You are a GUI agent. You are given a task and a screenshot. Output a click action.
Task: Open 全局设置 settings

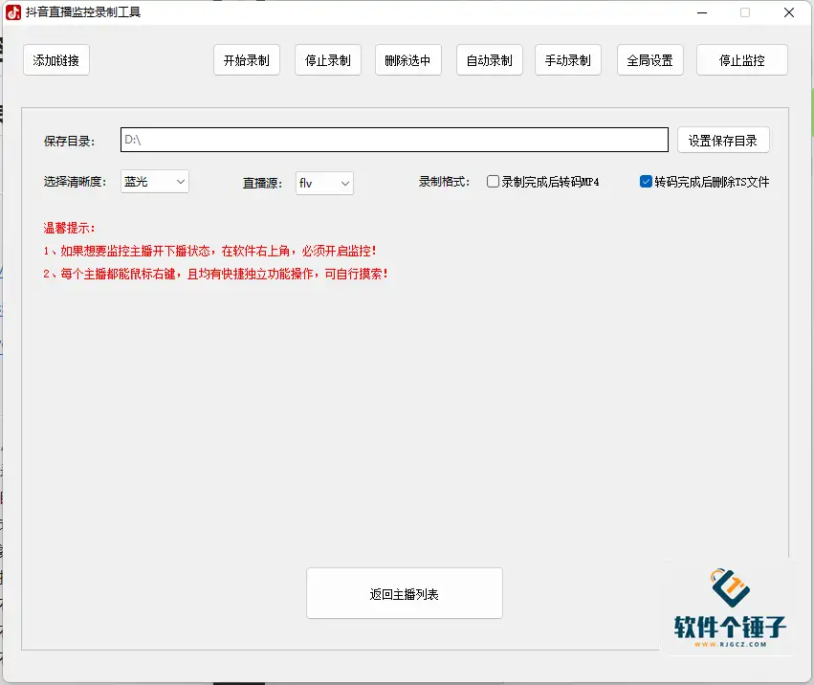point(649,60)
